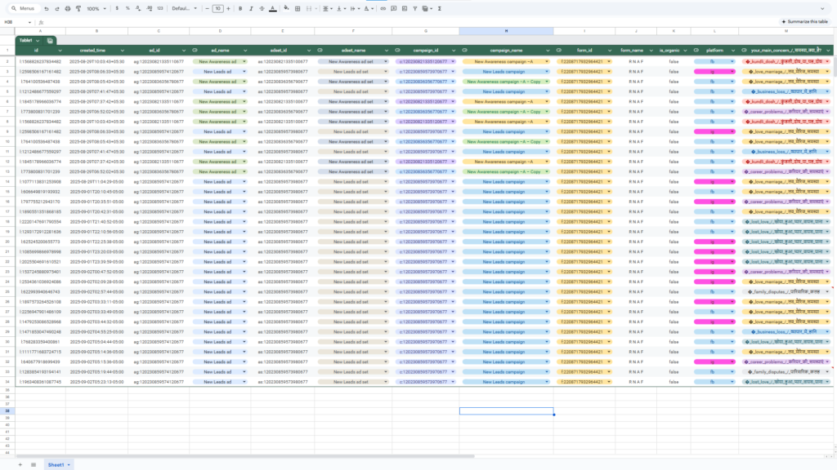This screenshot has width=837, height=470.
Task: Click the Add new sheet plus icon
Action: coord(20,464)
